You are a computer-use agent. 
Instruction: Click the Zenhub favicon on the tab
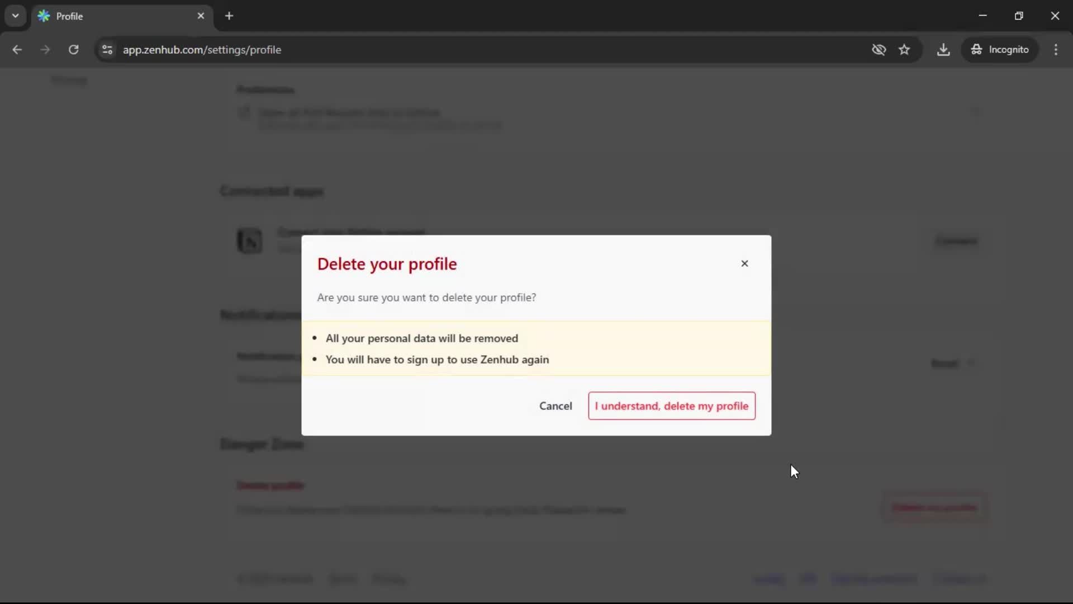[44, 16]
